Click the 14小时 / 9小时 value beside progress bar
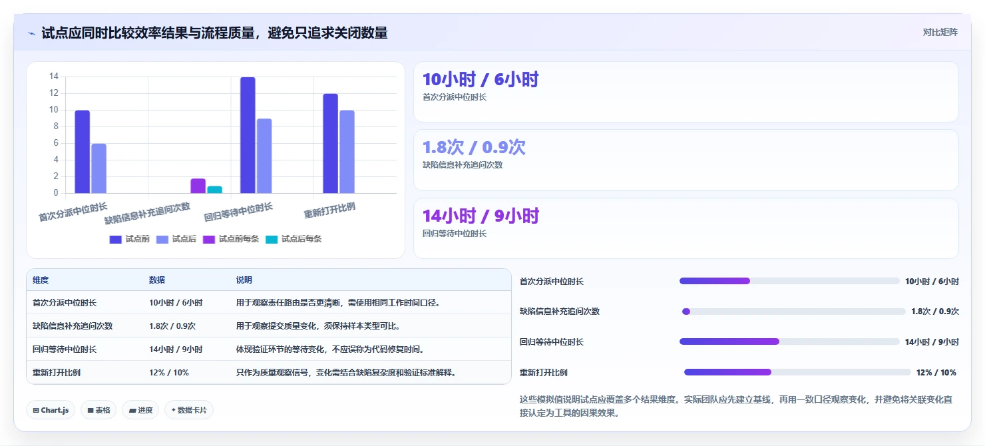 coord(932,342)
